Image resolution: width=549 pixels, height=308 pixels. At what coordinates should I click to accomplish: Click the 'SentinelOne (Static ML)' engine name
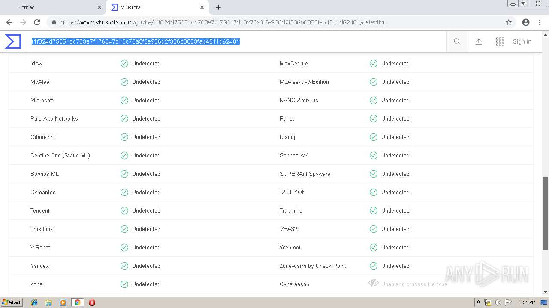tap(60, 155)
